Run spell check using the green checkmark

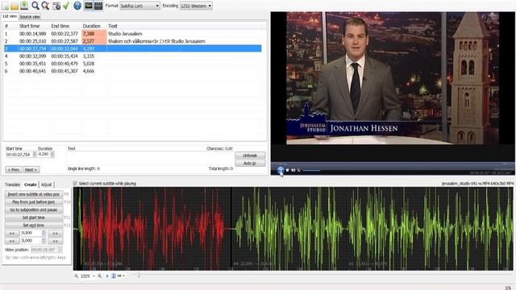66,6
